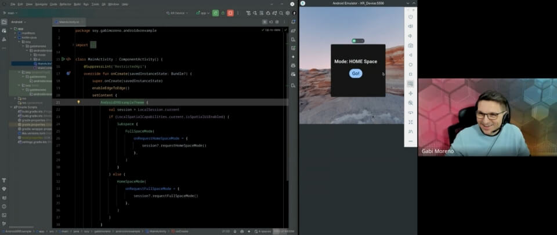Click the Debug app bug icon
557x235 pixels.
(x=223, y=13)
